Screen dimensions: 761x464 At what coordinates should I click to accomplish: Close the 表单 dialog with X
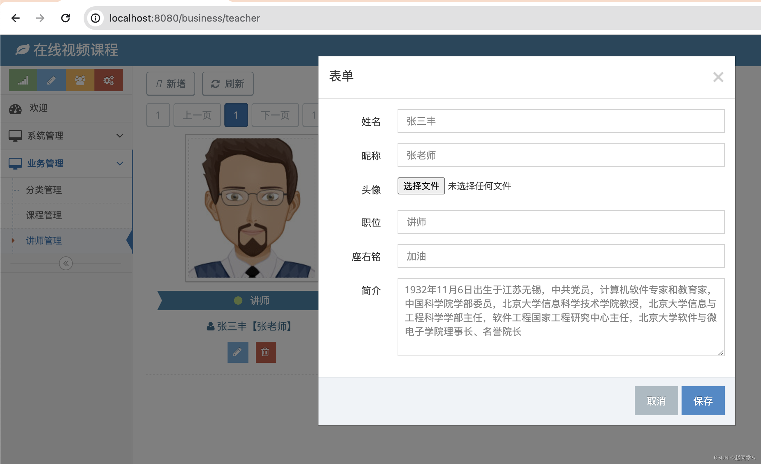point(718,77)
